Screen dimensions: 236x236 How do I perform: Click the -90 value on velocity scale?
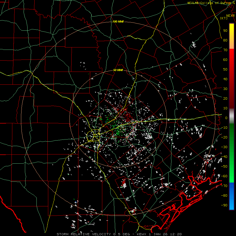pyautogui.click(x=224, y=205)
